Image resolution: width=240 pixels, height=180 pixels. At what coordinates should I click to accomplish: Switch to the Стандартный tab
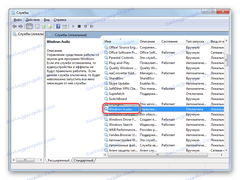[x=83, y=160]
